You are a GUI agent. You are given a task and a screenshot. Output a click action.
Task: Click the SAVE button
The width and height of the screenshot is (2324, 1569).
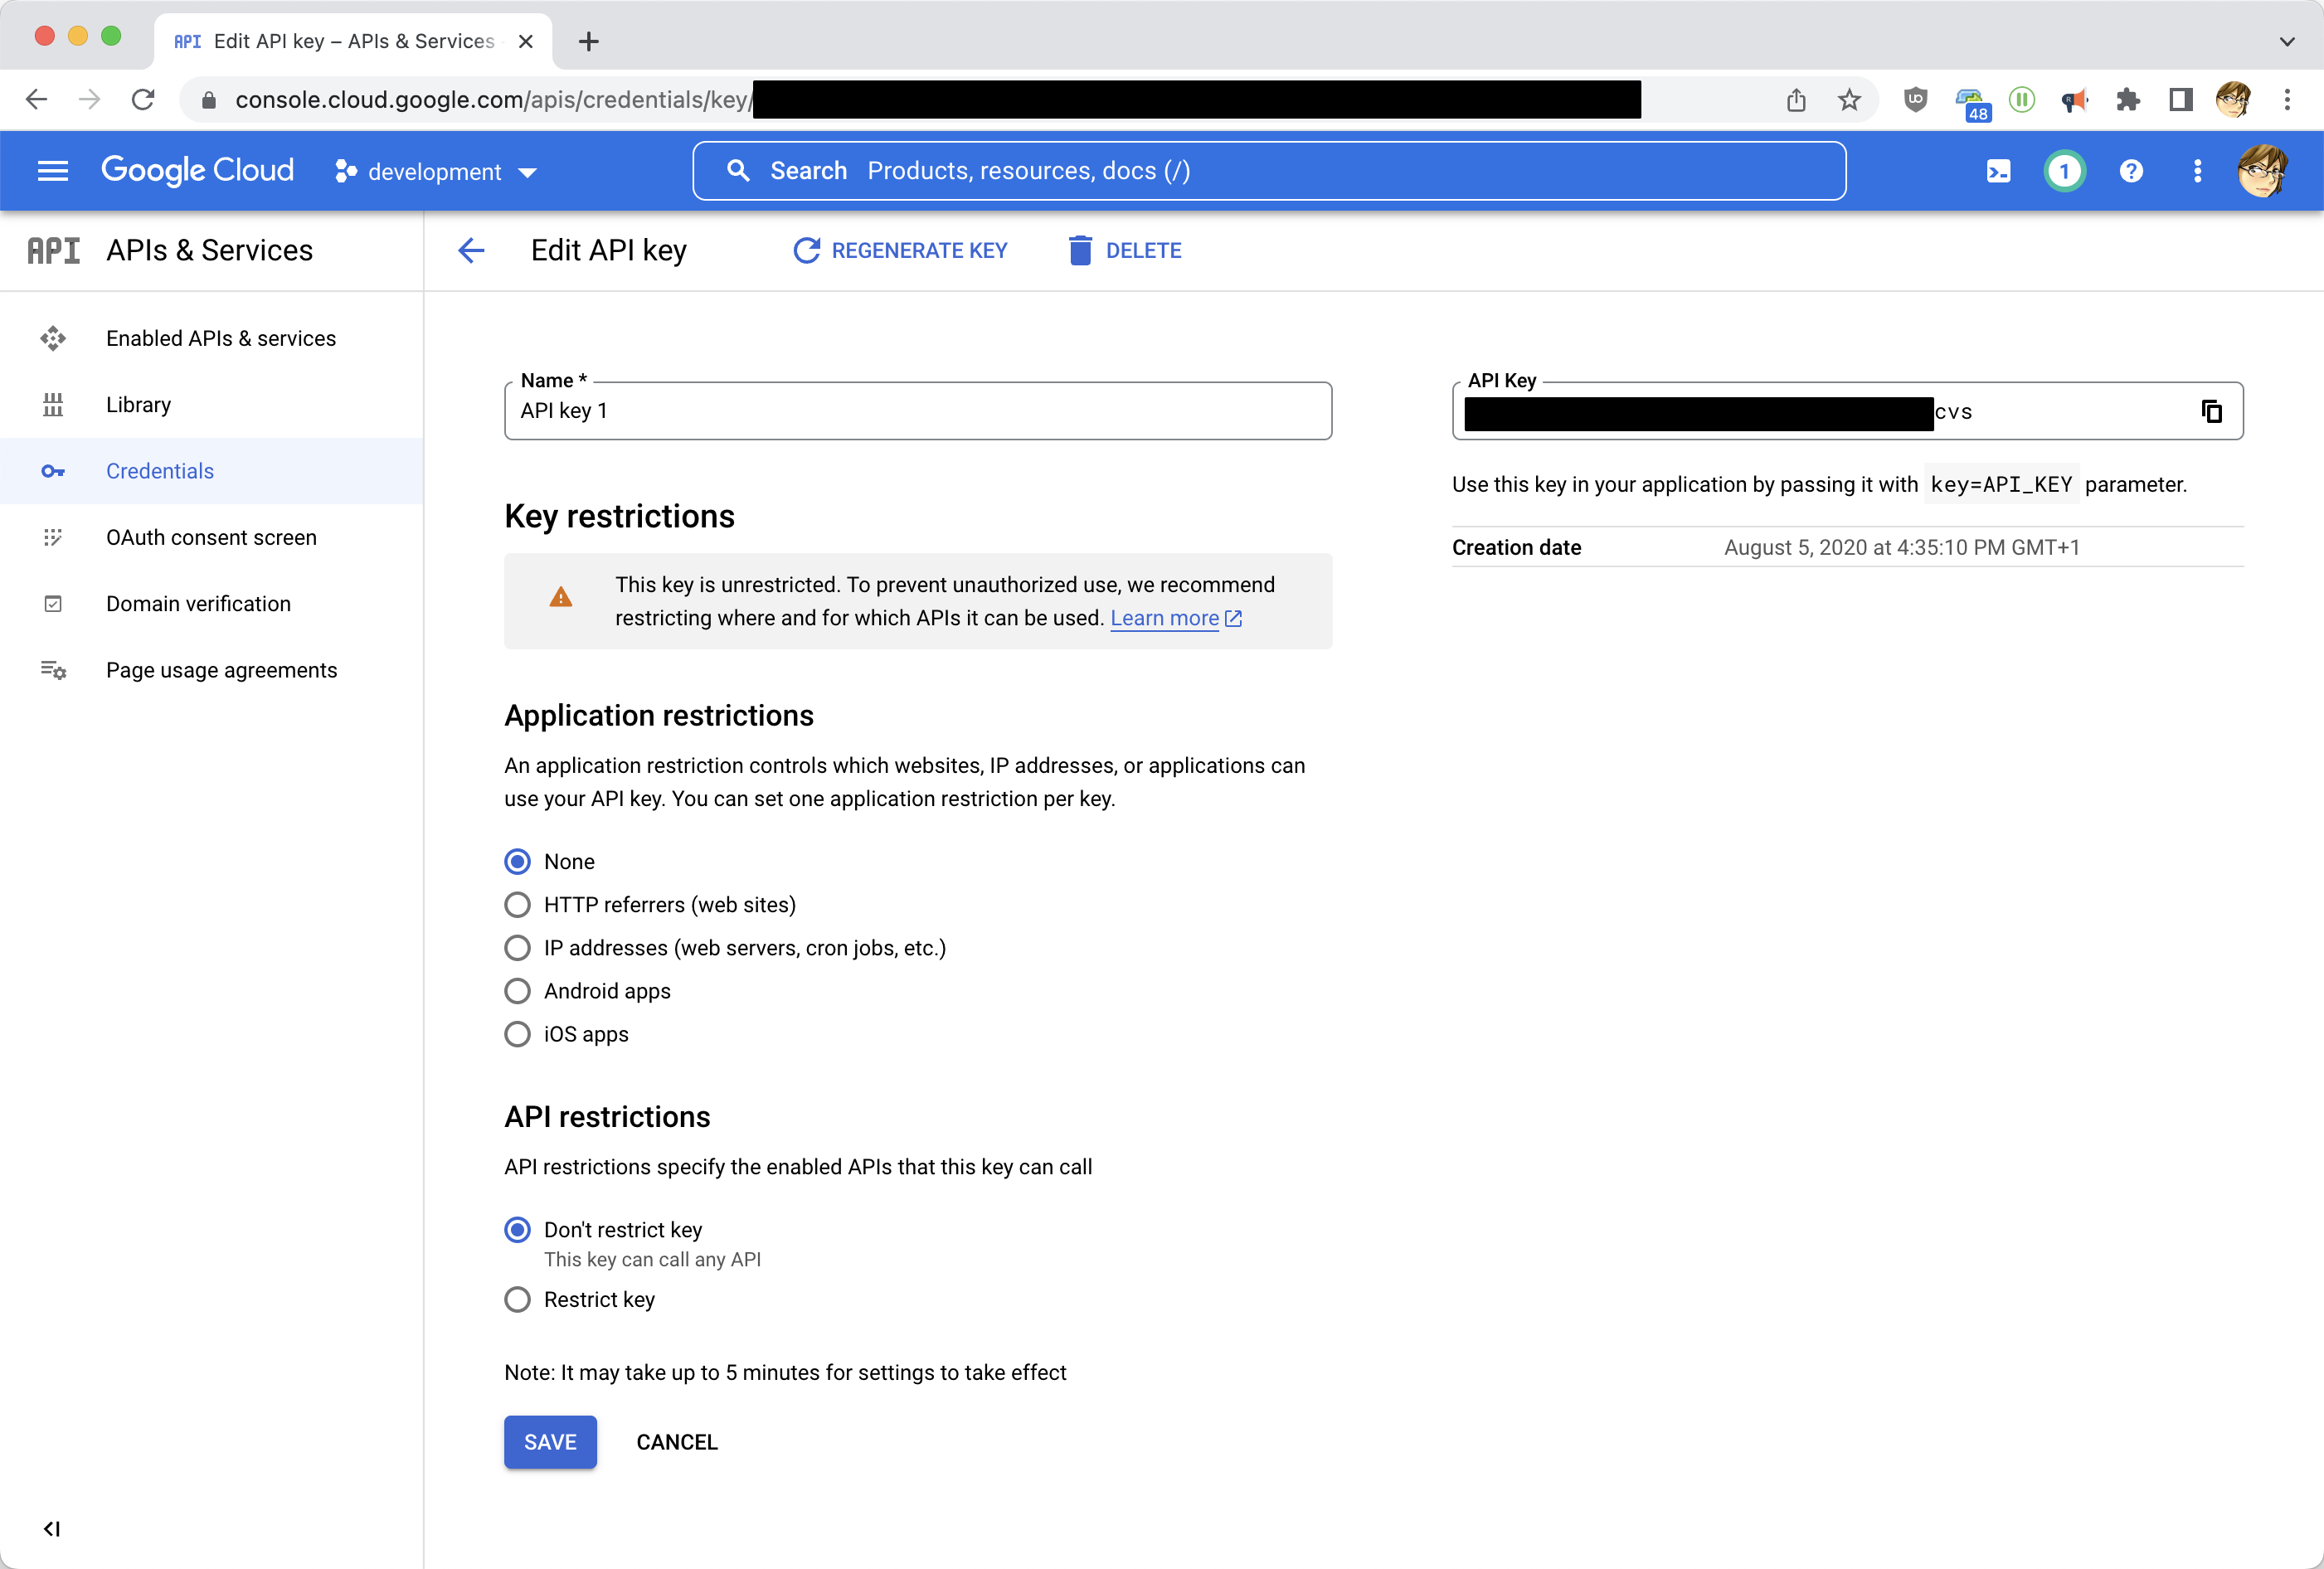point(550,1442)
